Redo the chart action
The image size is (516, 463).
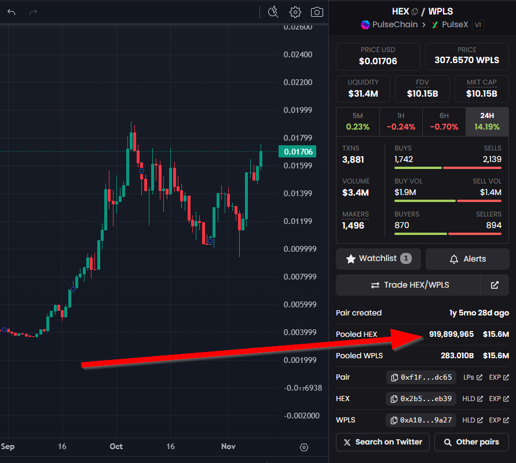[x=33, y=13]
